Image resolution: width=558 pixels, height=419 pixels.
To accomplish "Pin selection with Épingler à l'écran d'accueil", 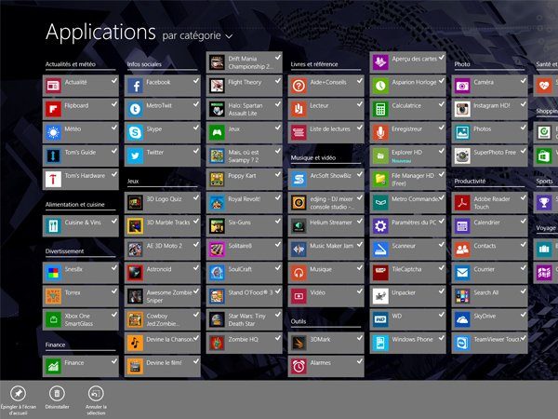I will pyautogui.click(x=19, y=399).
